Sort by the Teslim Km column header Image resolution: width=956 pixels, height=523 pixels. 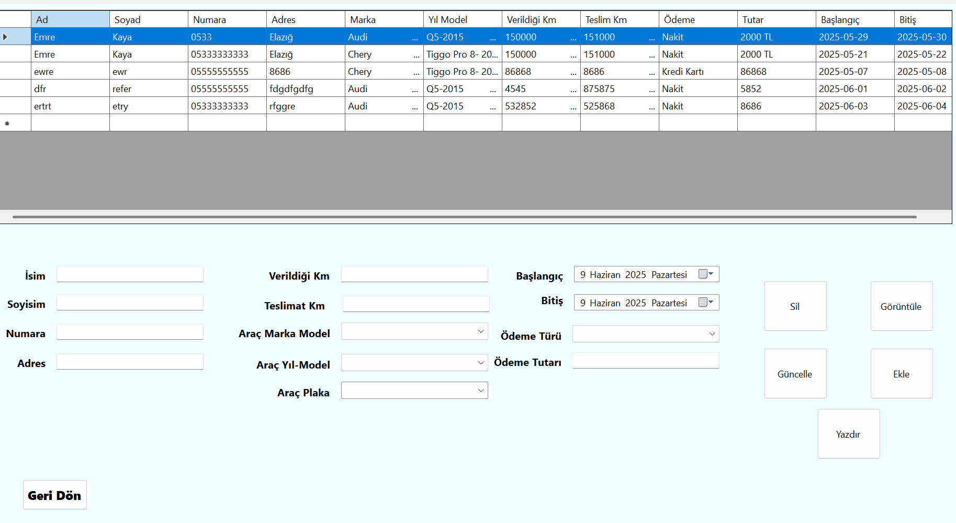[x=620, y=19]
